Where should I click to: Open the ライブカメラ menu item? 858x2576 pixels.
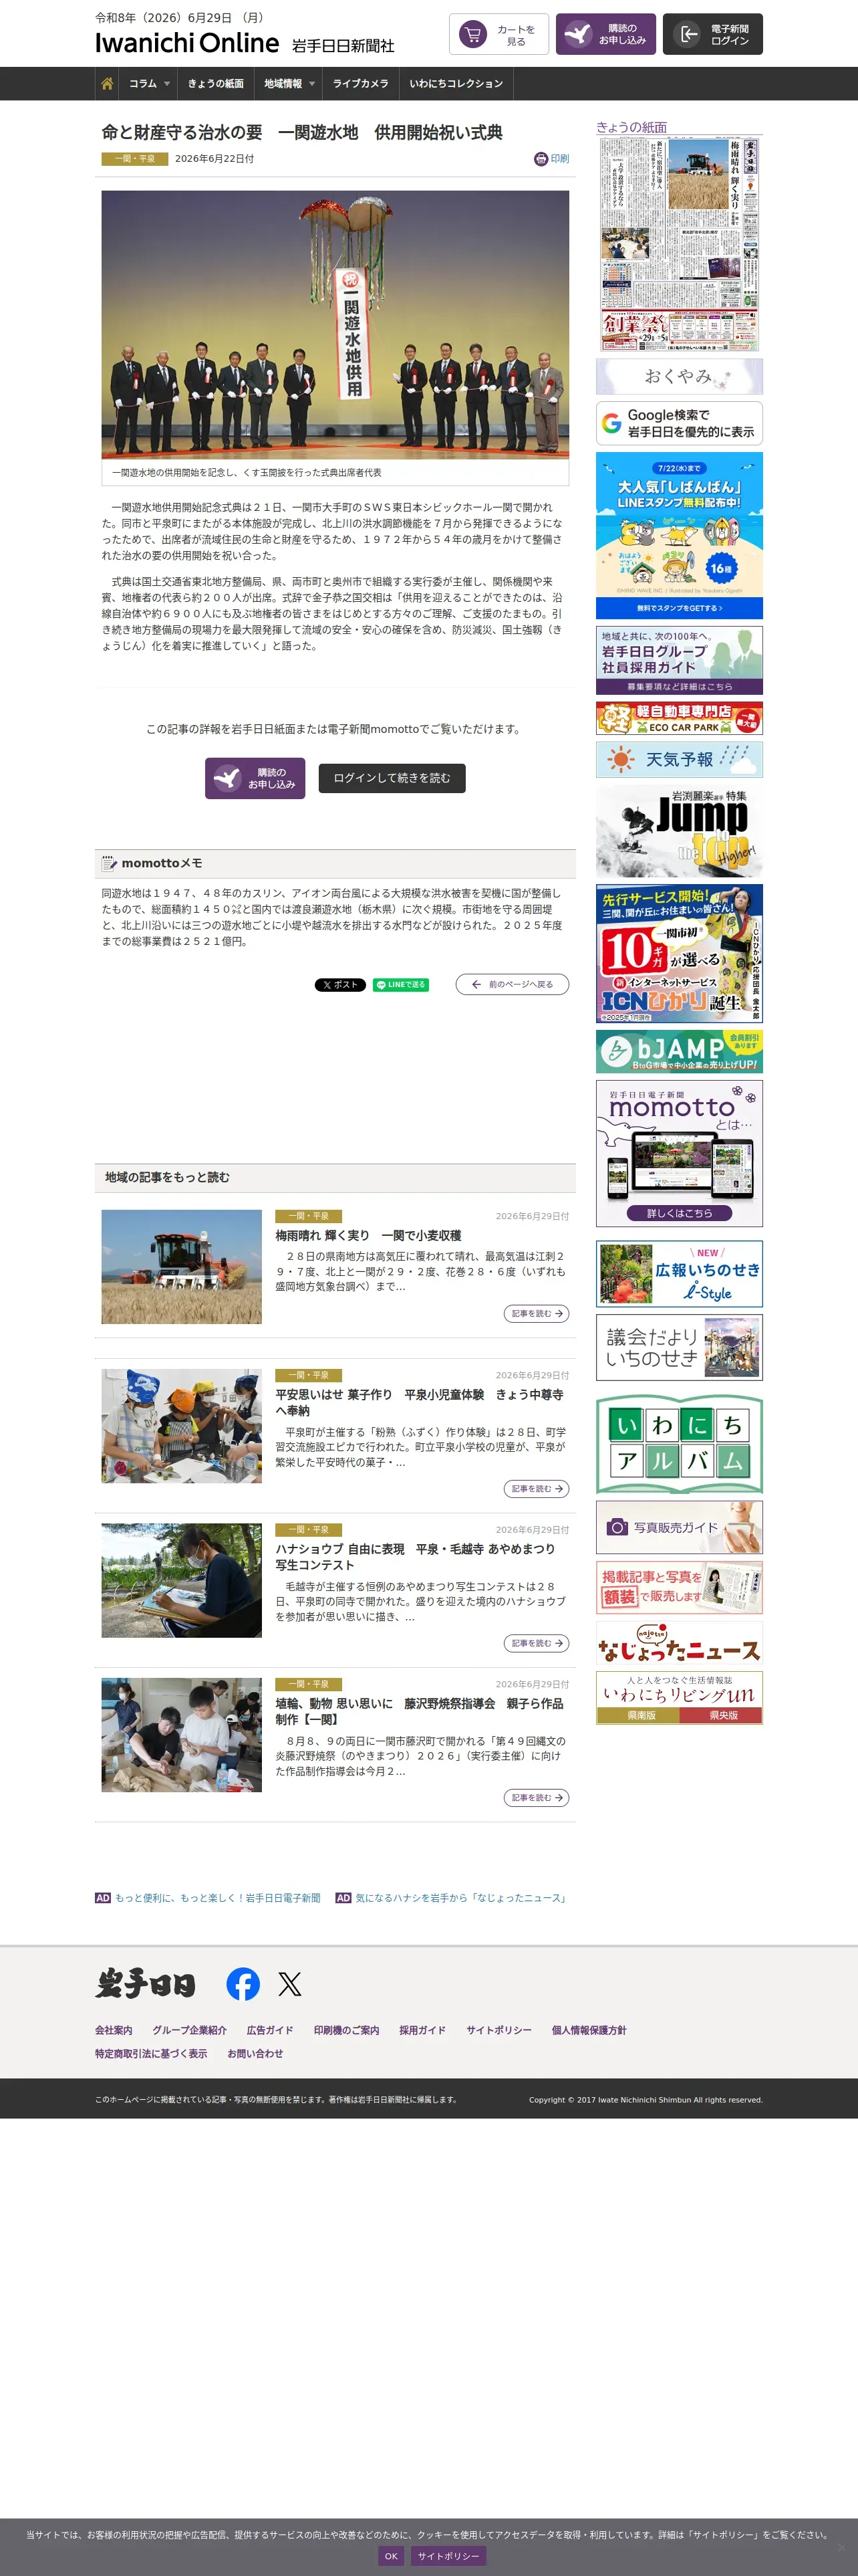pos(361,84)
